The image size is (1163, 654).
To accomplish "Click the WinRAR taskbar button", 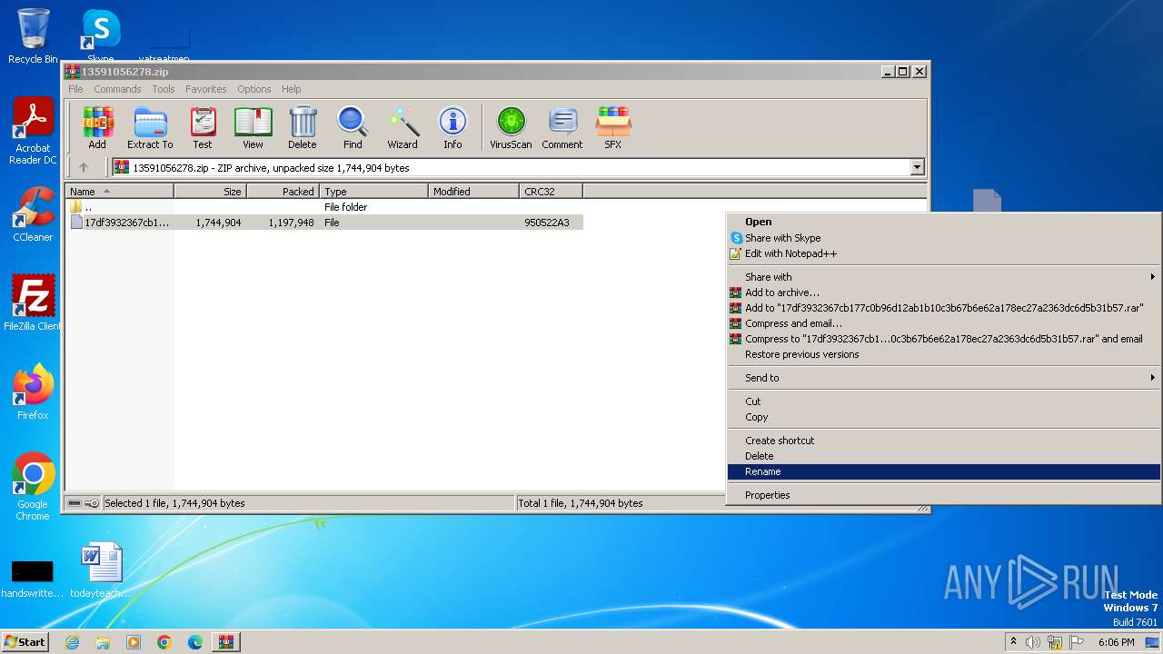I will click(x=226, y=642).
